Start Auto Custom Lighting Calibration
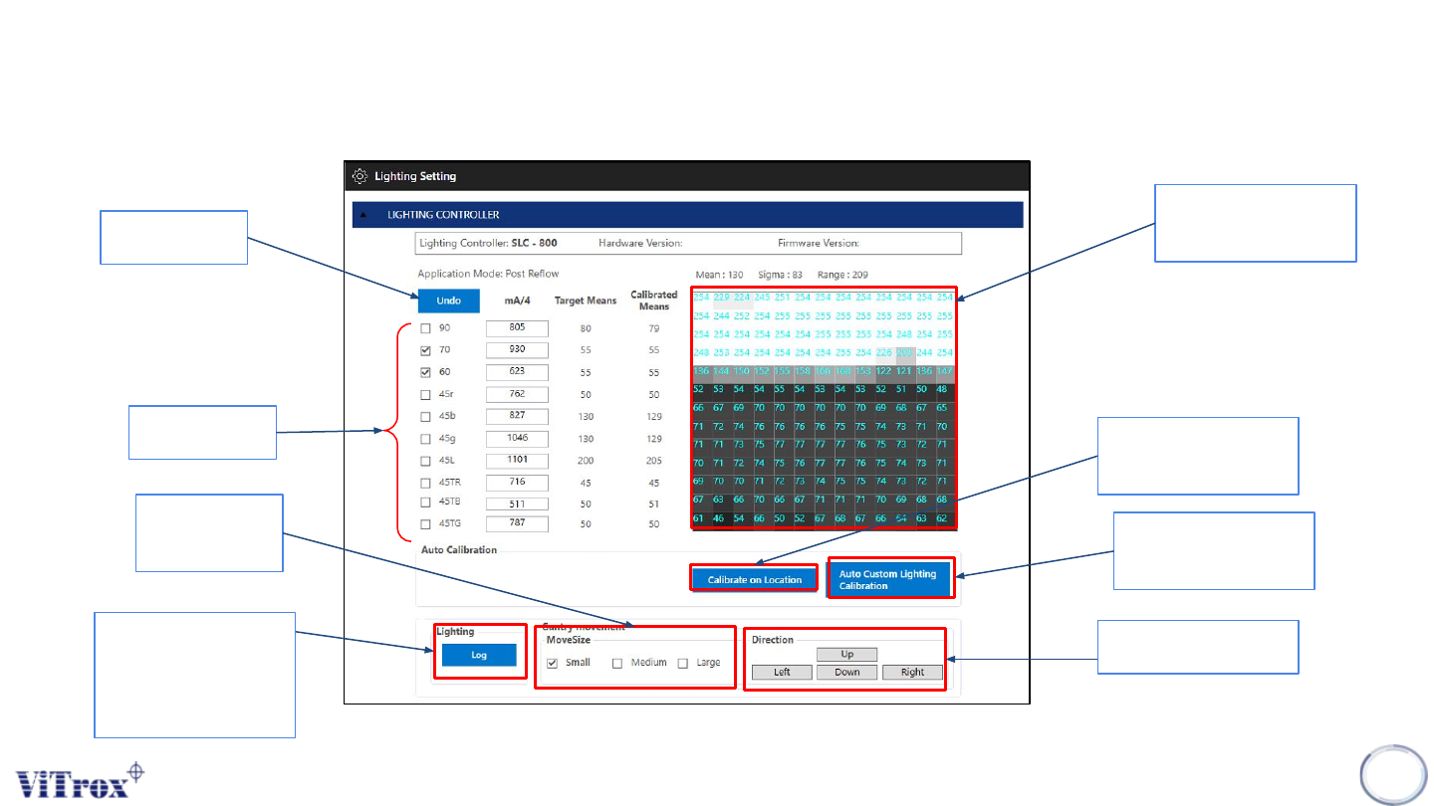The image size is (1434, 806). [889, 579]
